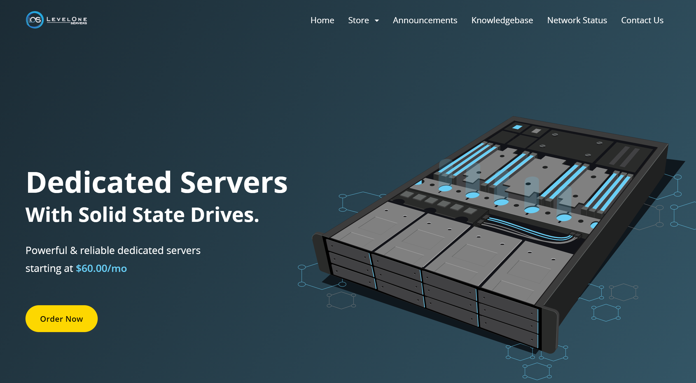Screen dimensions: 696x383
Task: Click the Dedicated Servers headline
Action: pos(157,182)
